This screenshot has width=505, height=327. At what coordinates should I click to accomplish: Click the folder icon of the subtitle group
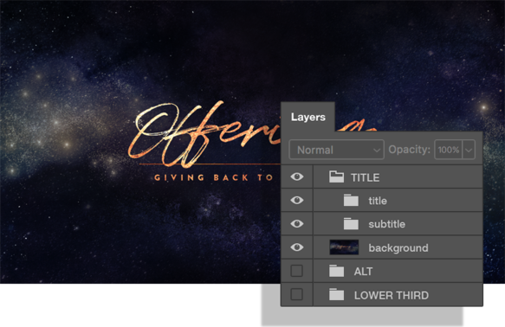[351, 224]
